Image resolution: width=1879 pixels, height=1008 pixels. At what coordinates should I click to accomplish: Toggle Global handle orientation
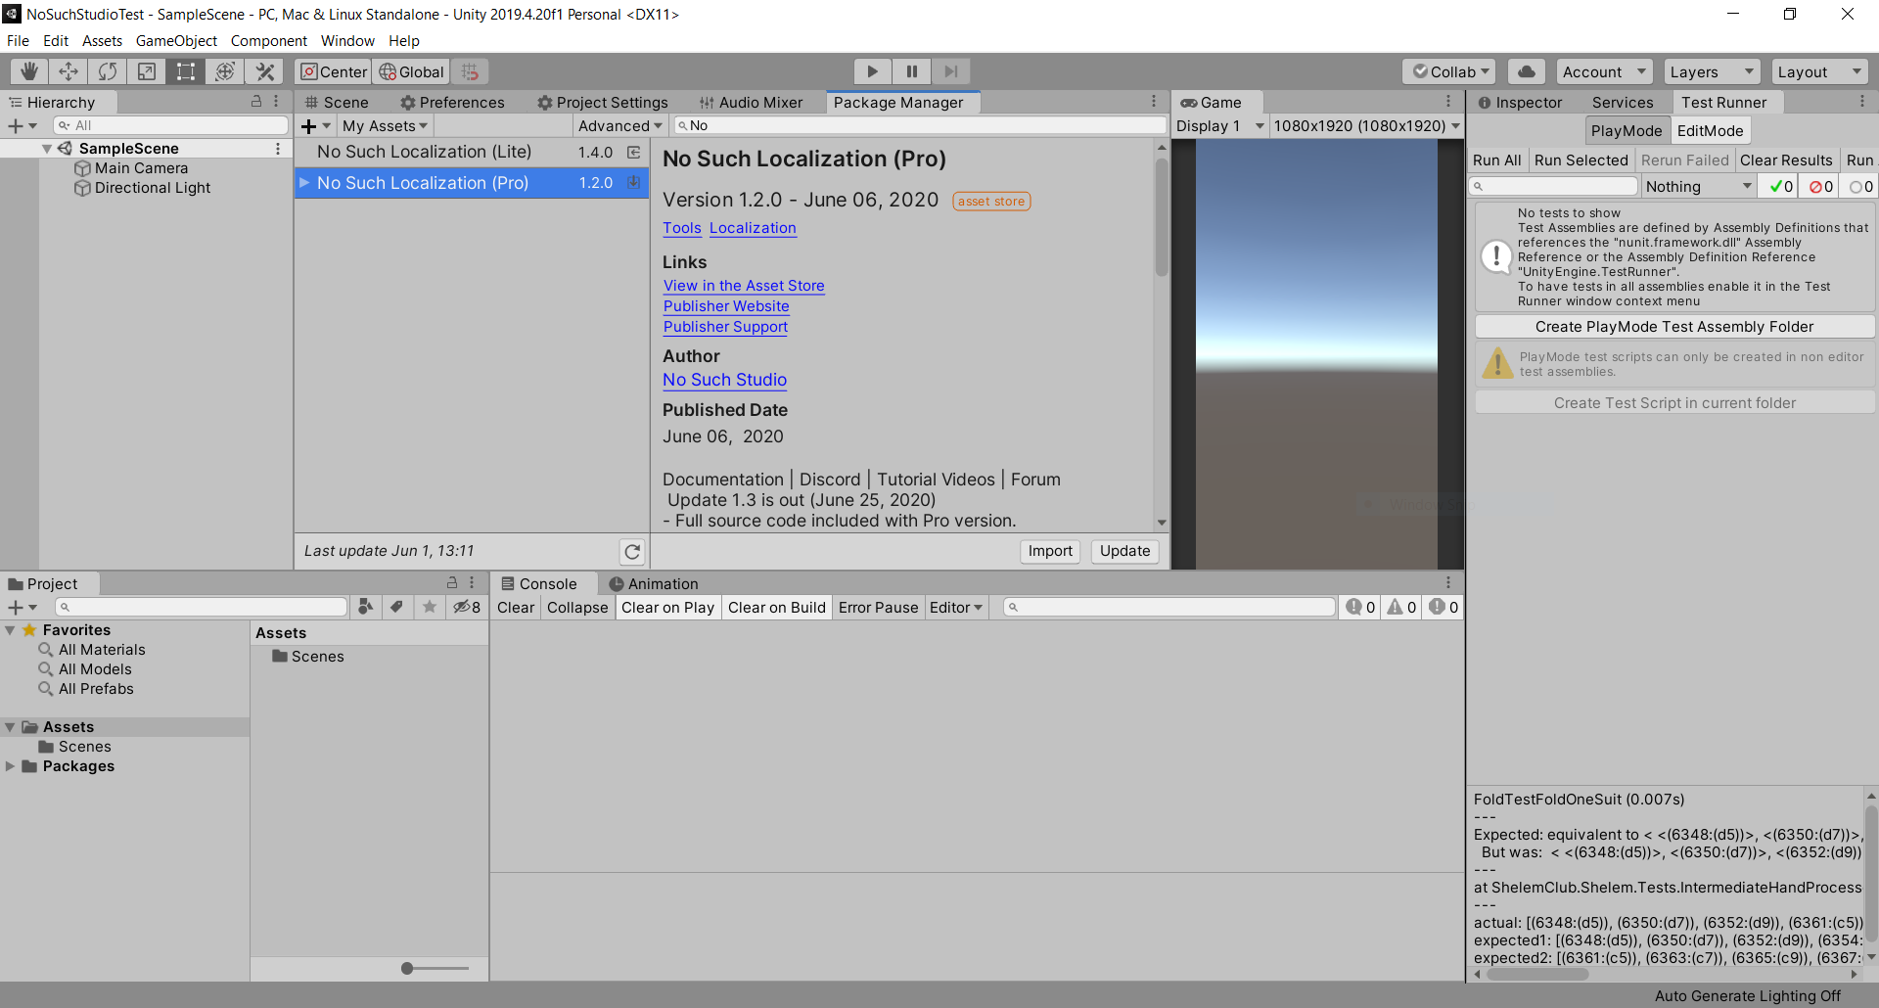coord(410,70)
